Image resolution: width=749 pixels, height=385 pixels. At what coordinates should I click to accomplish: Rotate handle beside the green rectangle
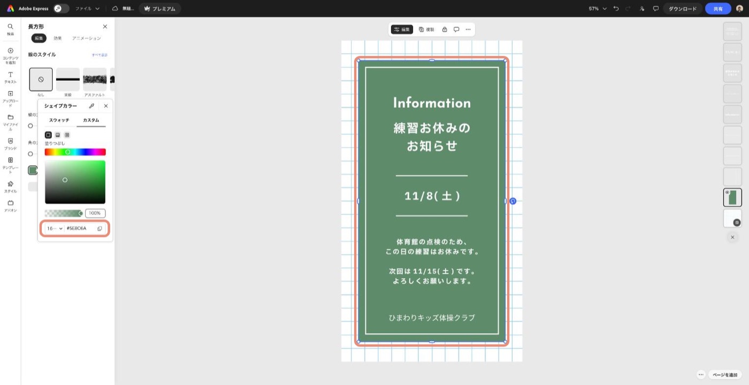tap(513, 201)
